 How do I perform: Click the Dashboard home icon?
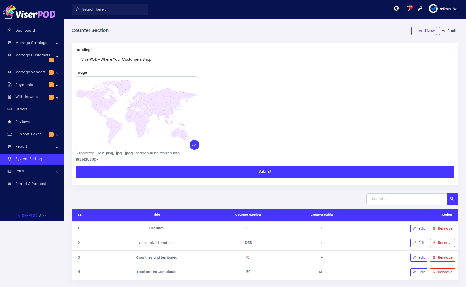(x=10, y=30)
